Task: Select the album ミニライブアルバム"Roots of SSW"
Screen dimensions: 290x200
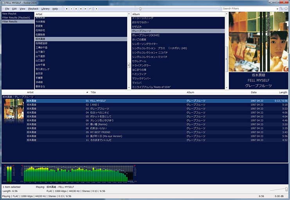Action: pyautogui.click(x=178, y=87)
